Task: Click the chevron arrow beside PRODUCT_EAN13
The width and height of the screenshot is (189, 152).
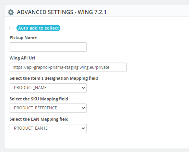Action: pos(83,128)
